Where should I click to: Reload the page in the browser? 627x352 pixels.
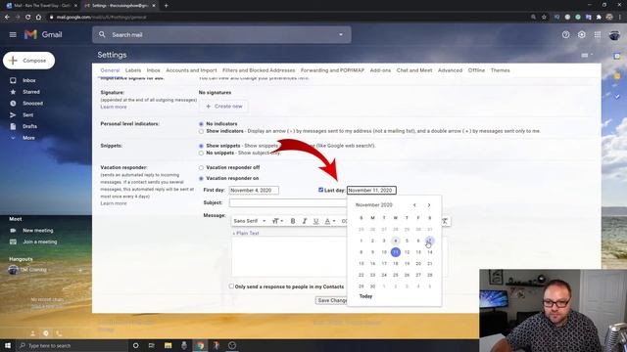pos(28,18)
